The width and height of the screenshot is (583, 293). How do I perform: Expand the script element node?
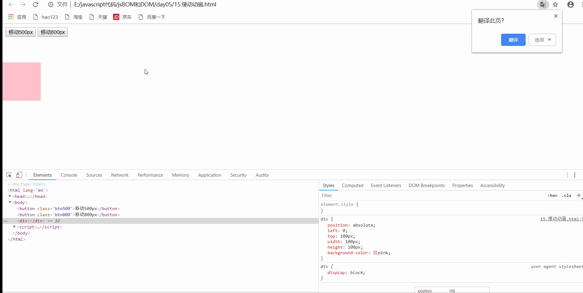tap(14, 227)
